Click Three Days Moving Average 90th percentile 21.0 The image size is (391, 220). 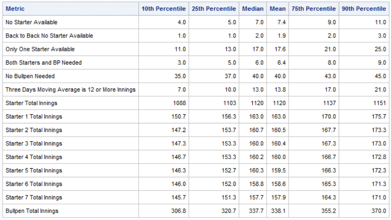click(381, 90)
